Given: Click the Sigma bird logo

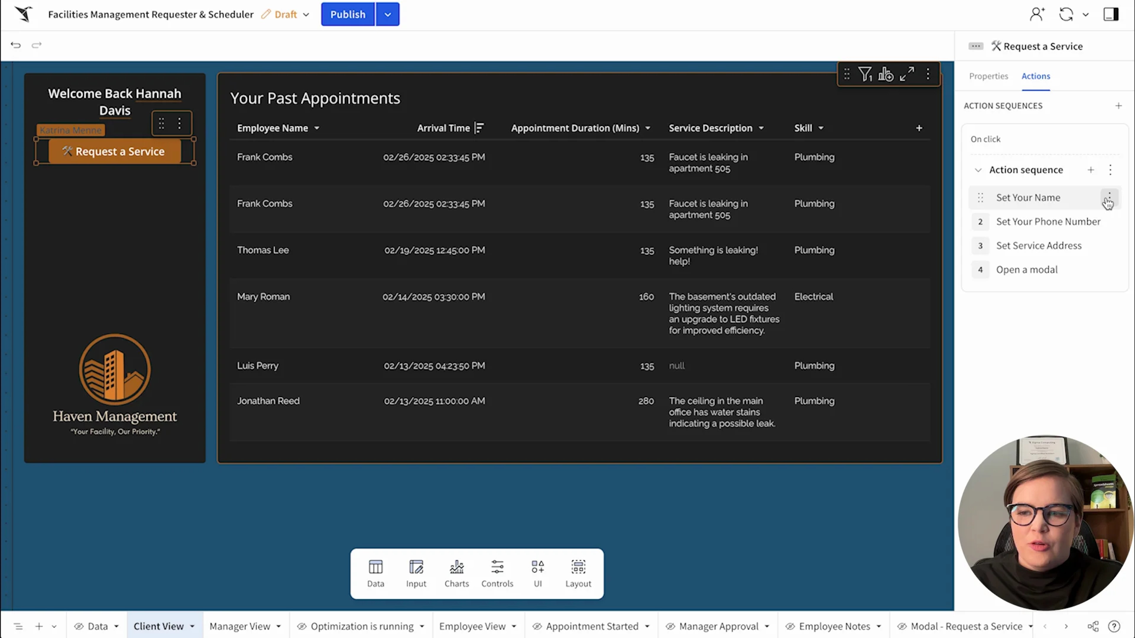Looking at the screenshot, I should coord(23,14).
